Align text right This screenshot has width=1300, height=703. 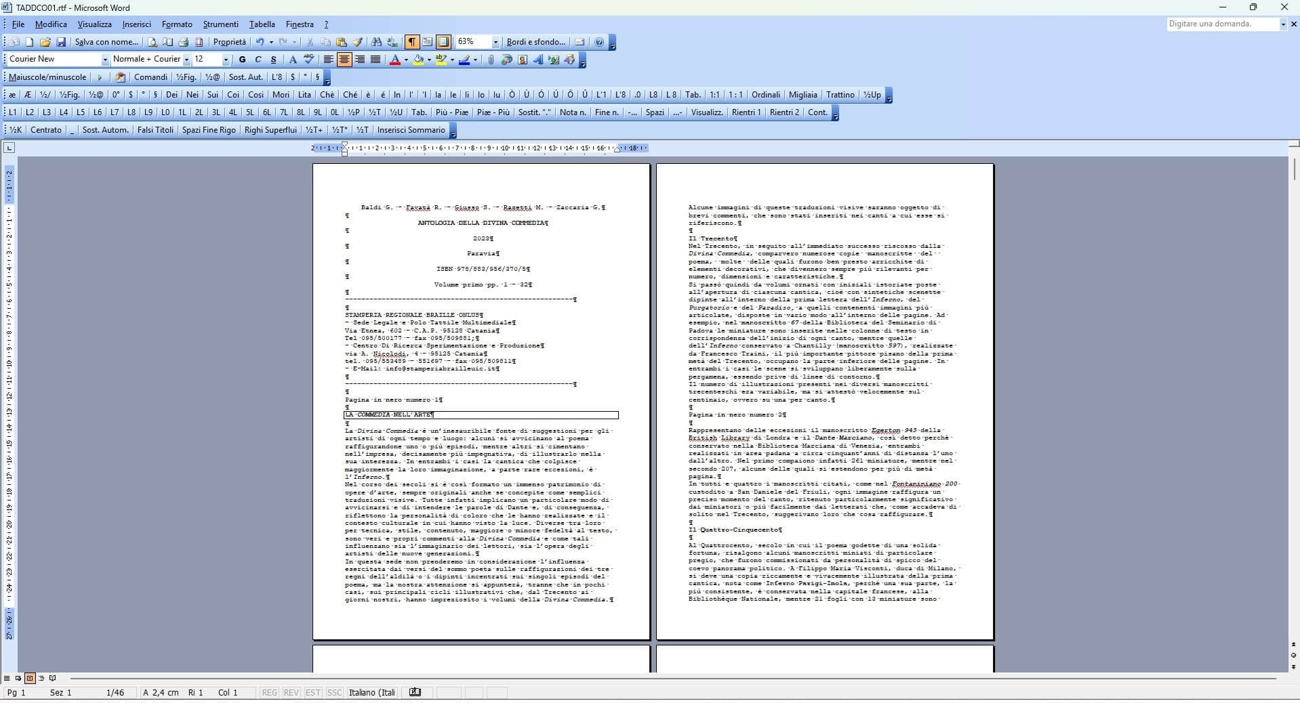coord(360,60)
